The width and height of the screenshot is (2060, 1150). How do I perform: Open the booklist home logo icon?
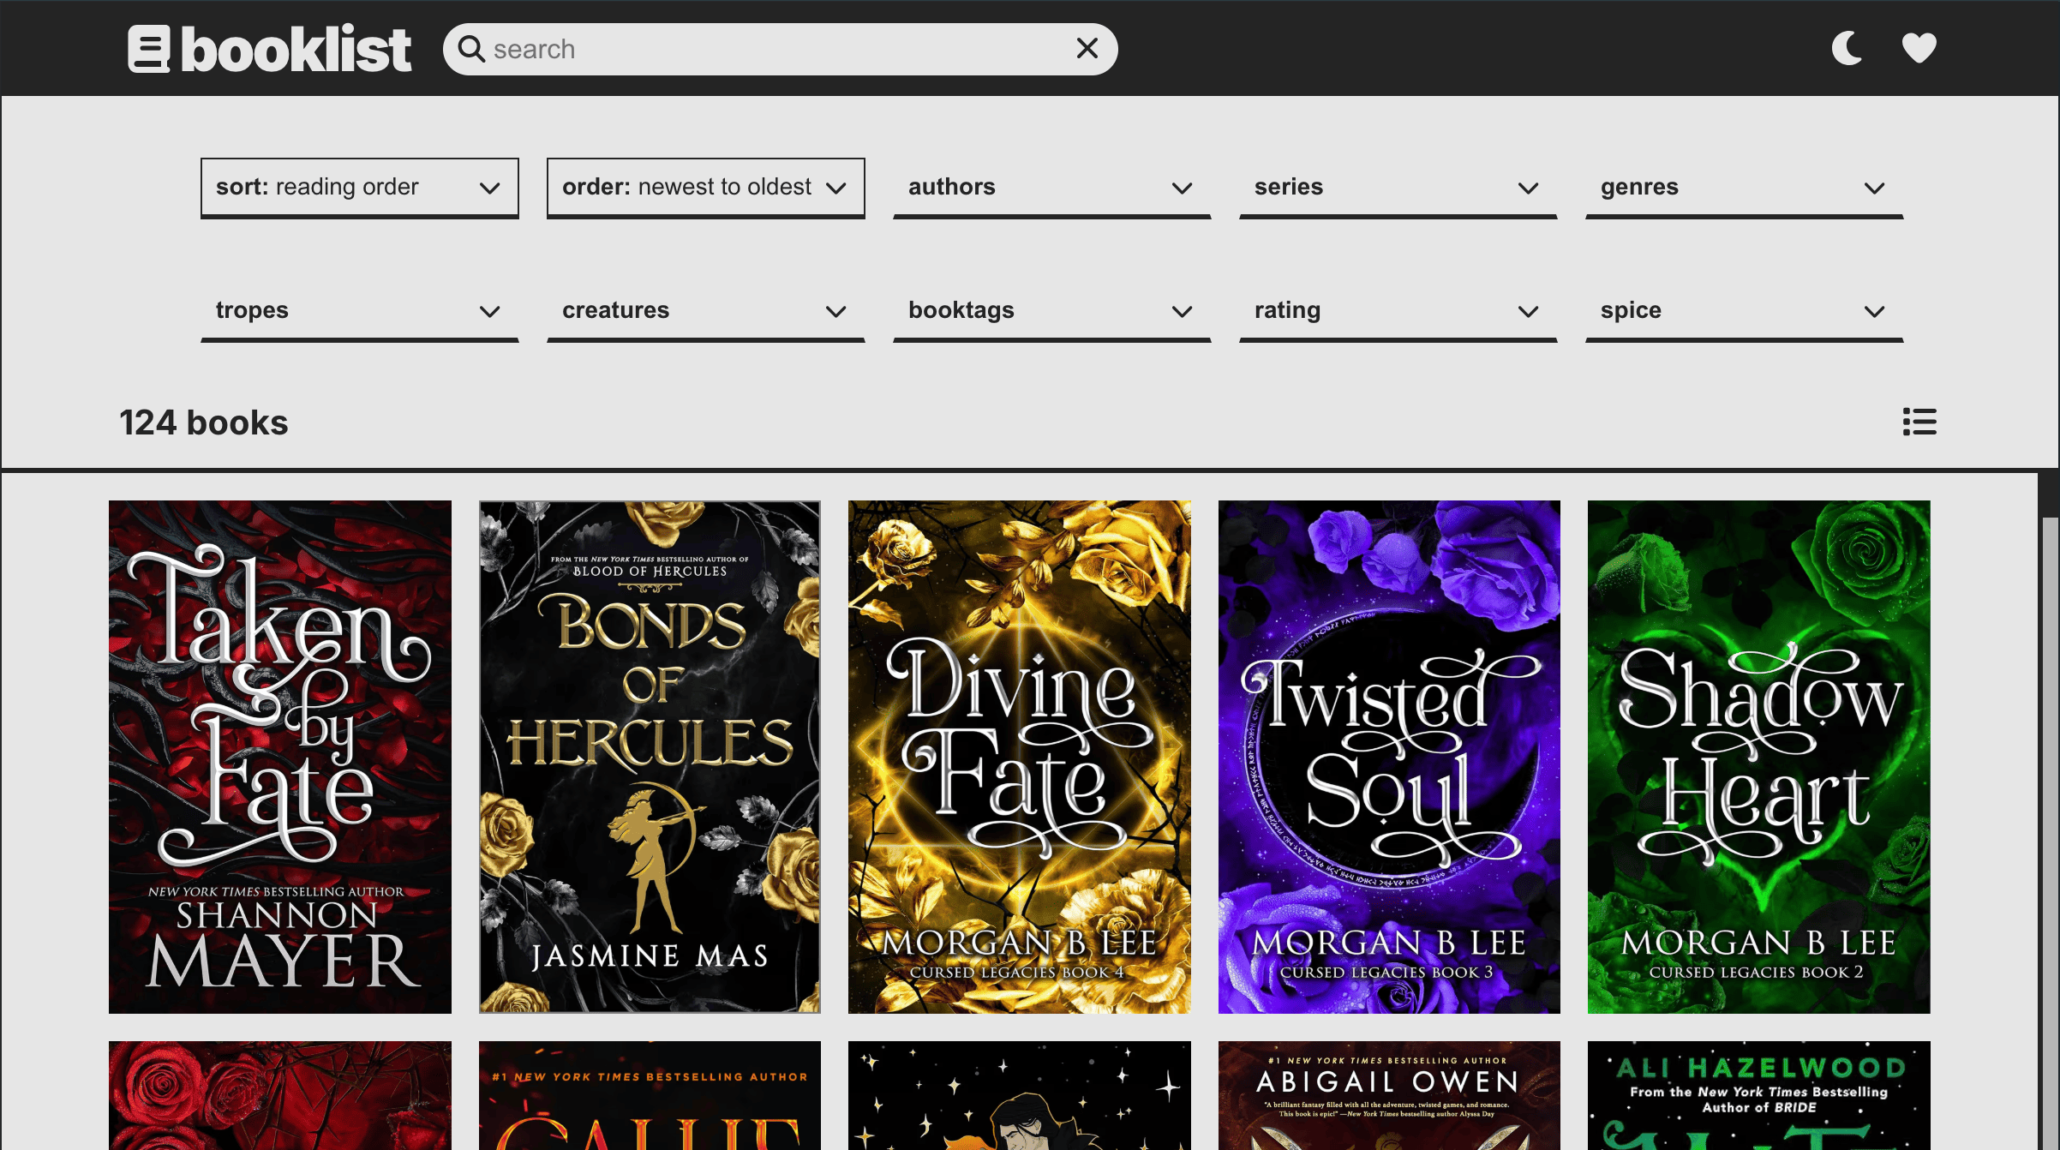click(x=147, y=48)
